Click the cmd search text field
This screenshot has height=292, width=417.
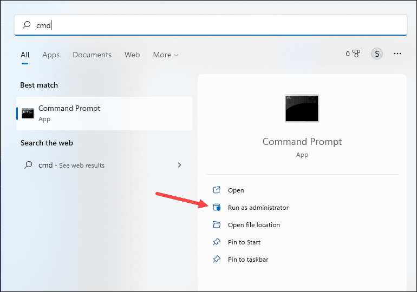tap(217, 25)
